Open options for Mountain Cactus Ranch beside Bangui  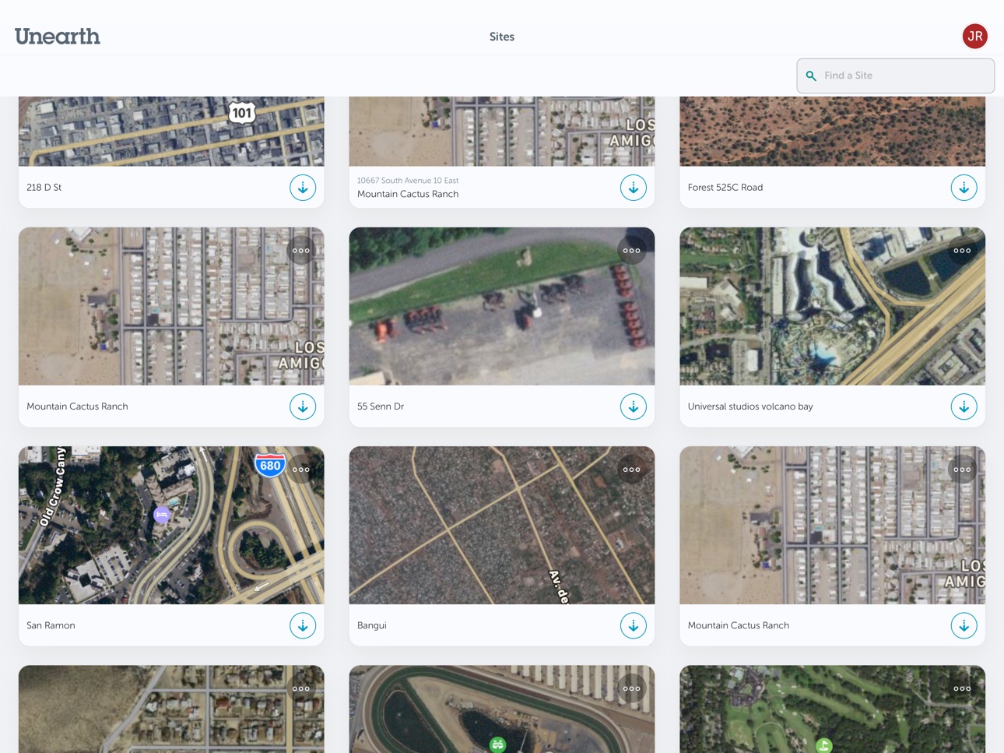pyautogui.click(x=962, y=470)
